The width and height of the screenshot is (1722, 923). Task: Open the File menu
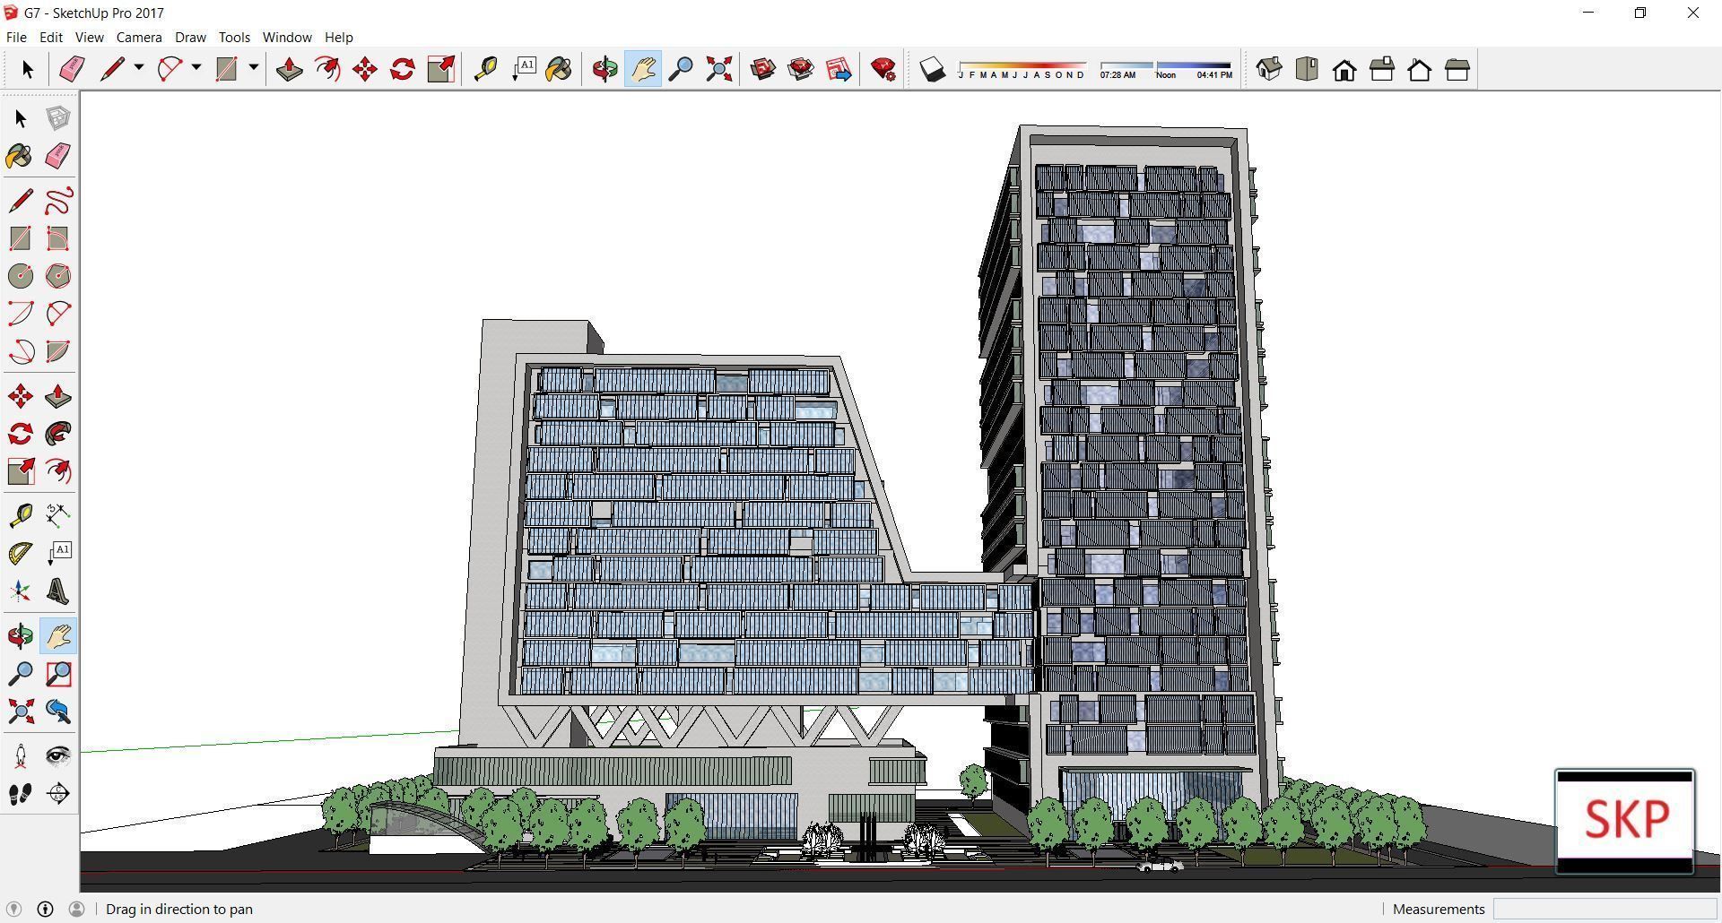click(16, 37)
